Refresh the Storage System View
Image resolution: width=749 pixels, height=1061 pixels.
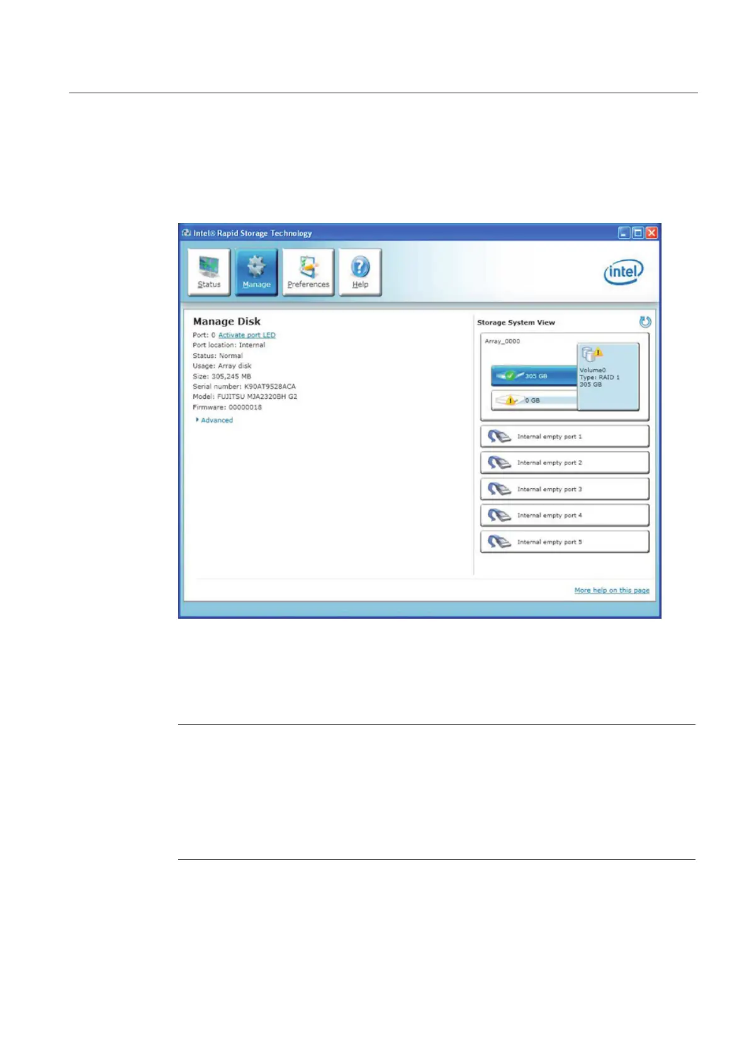point(645,322)
